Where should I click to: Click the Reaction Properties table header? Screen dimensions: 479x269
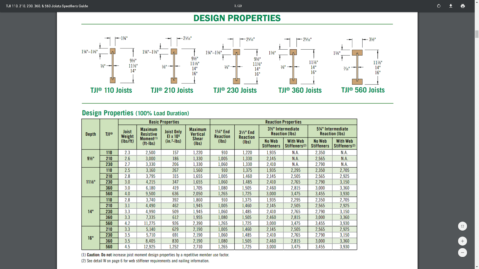click(x=284, y=122)
